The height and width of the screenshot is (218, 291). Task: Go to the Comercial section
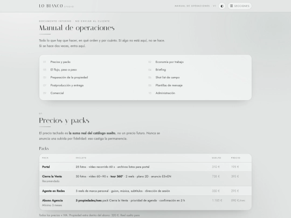(57, 93)
